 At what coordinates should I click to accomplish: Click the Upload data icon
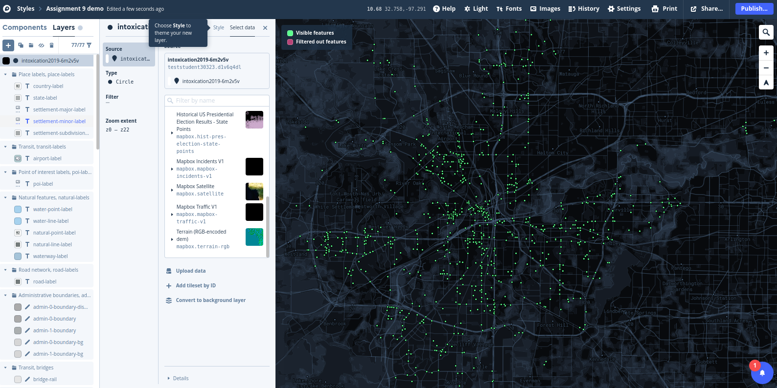(169, 271)
